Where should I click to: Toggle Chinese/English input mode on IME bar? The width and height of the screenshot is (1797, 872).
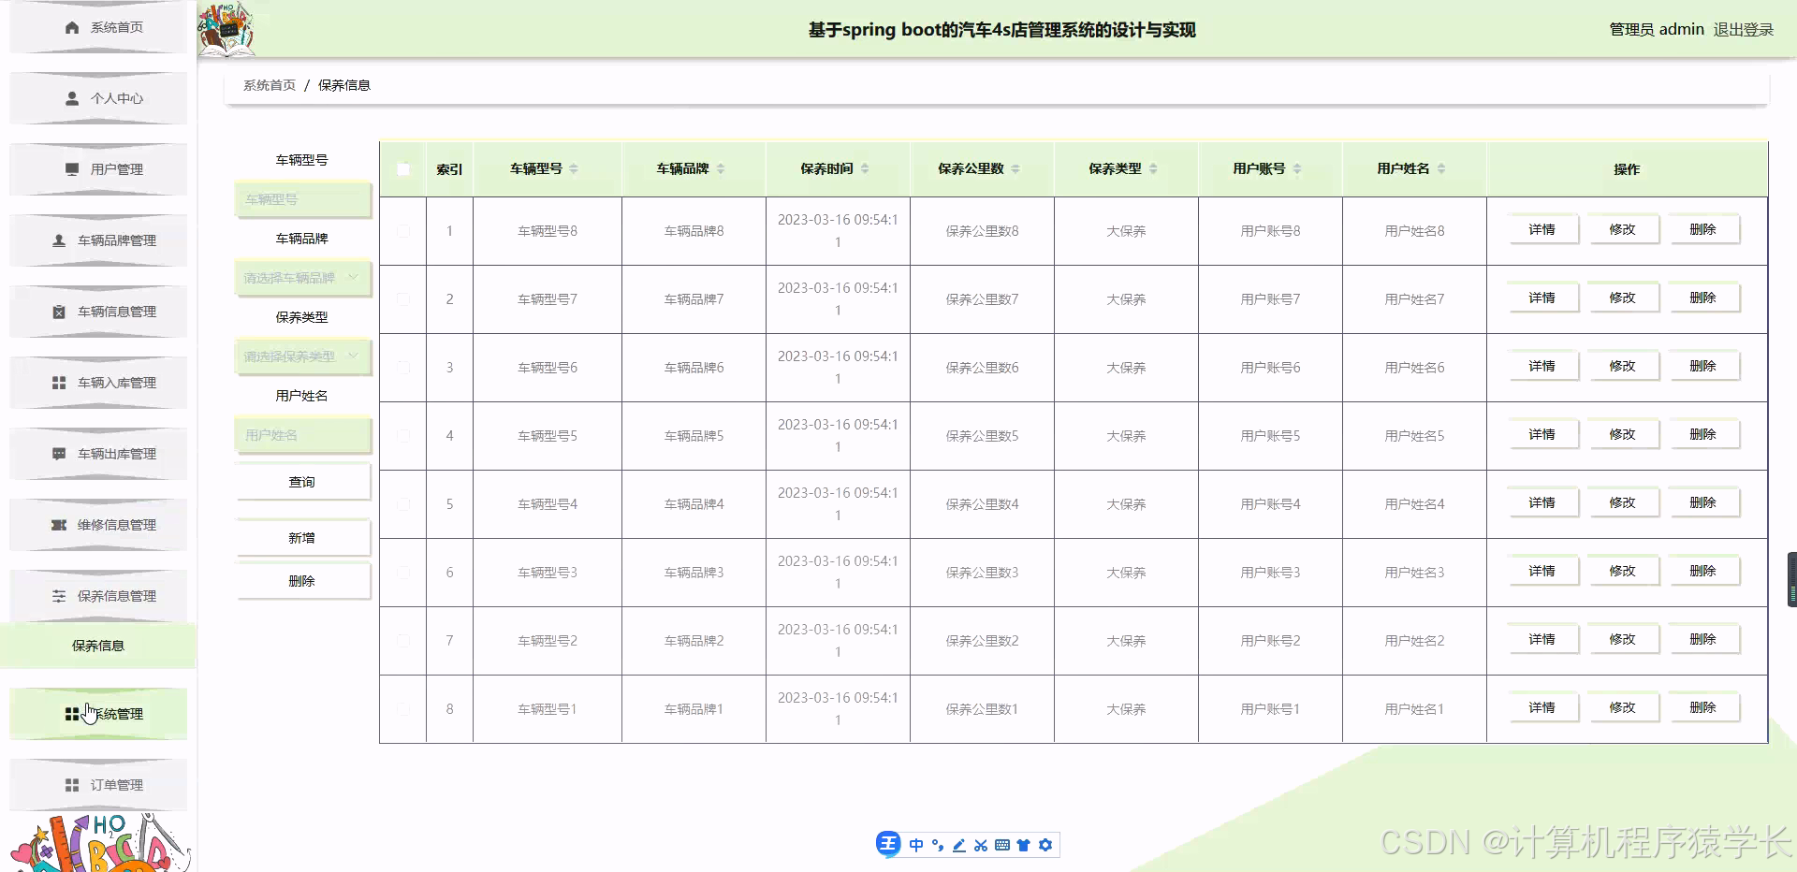click(916, 845)
